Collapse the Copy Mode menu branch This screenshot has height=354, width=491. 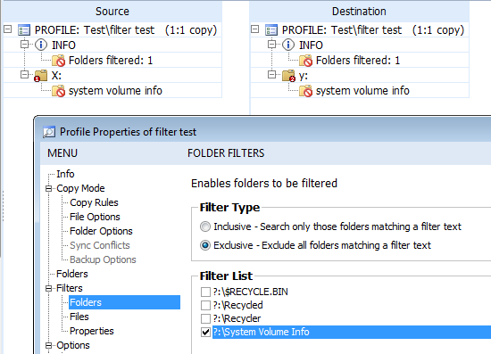[x=49, y=188]
